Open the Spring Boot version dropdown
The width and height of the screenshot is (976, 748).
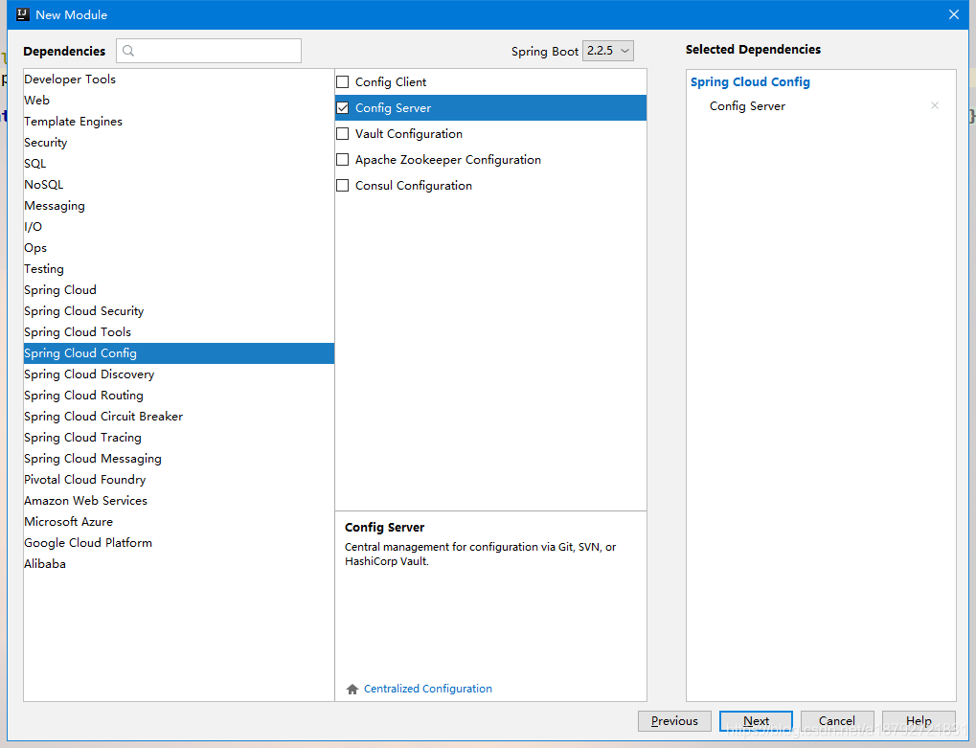point(608,51)
